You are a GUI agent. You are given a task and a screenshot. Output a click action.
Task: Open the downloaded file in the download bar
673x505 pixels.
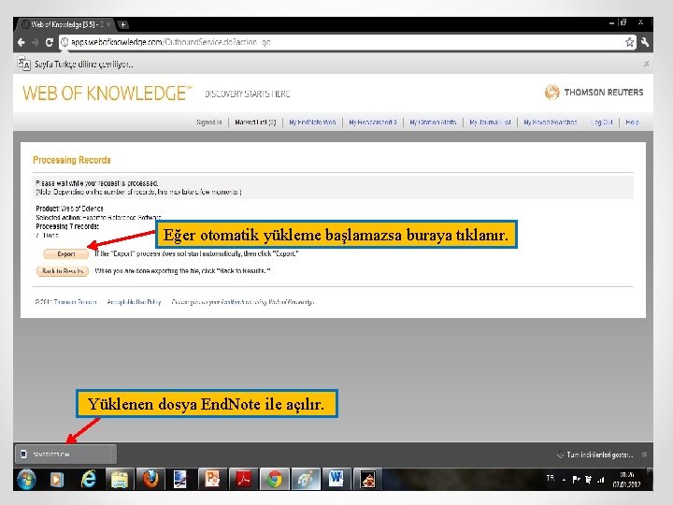(x=64, y=454)
